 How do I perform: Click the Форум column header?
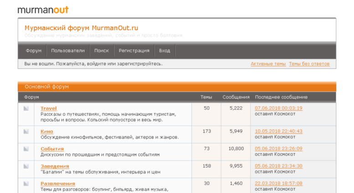31,97
